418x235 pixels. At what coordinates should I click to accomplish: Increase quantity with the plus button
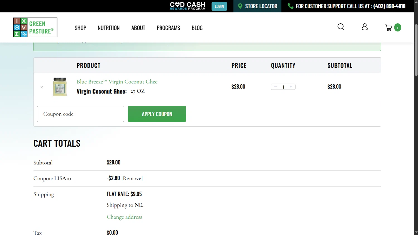pos(291,87)
